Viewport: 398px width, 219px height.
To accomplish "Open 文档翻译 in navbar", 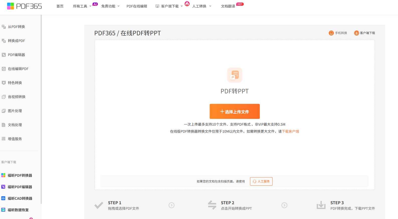I will tap(228, 6).
